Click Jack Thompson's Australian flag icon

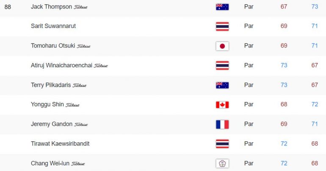(222, 7)
